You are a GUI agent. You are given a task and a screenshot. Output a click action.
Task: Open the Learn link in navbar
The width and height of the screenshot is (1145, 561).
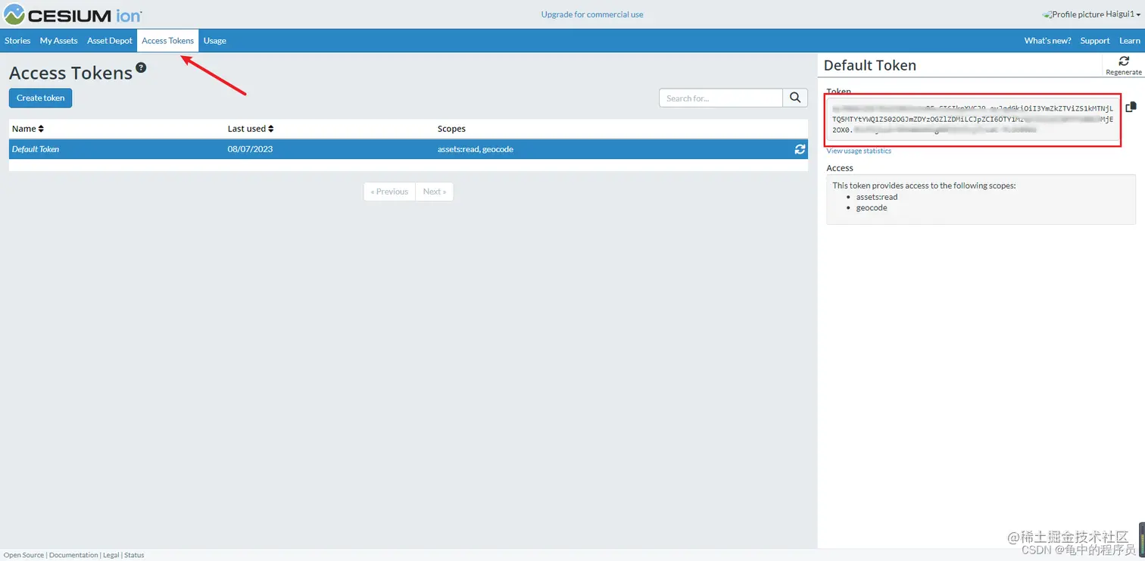pos(1130,41)
